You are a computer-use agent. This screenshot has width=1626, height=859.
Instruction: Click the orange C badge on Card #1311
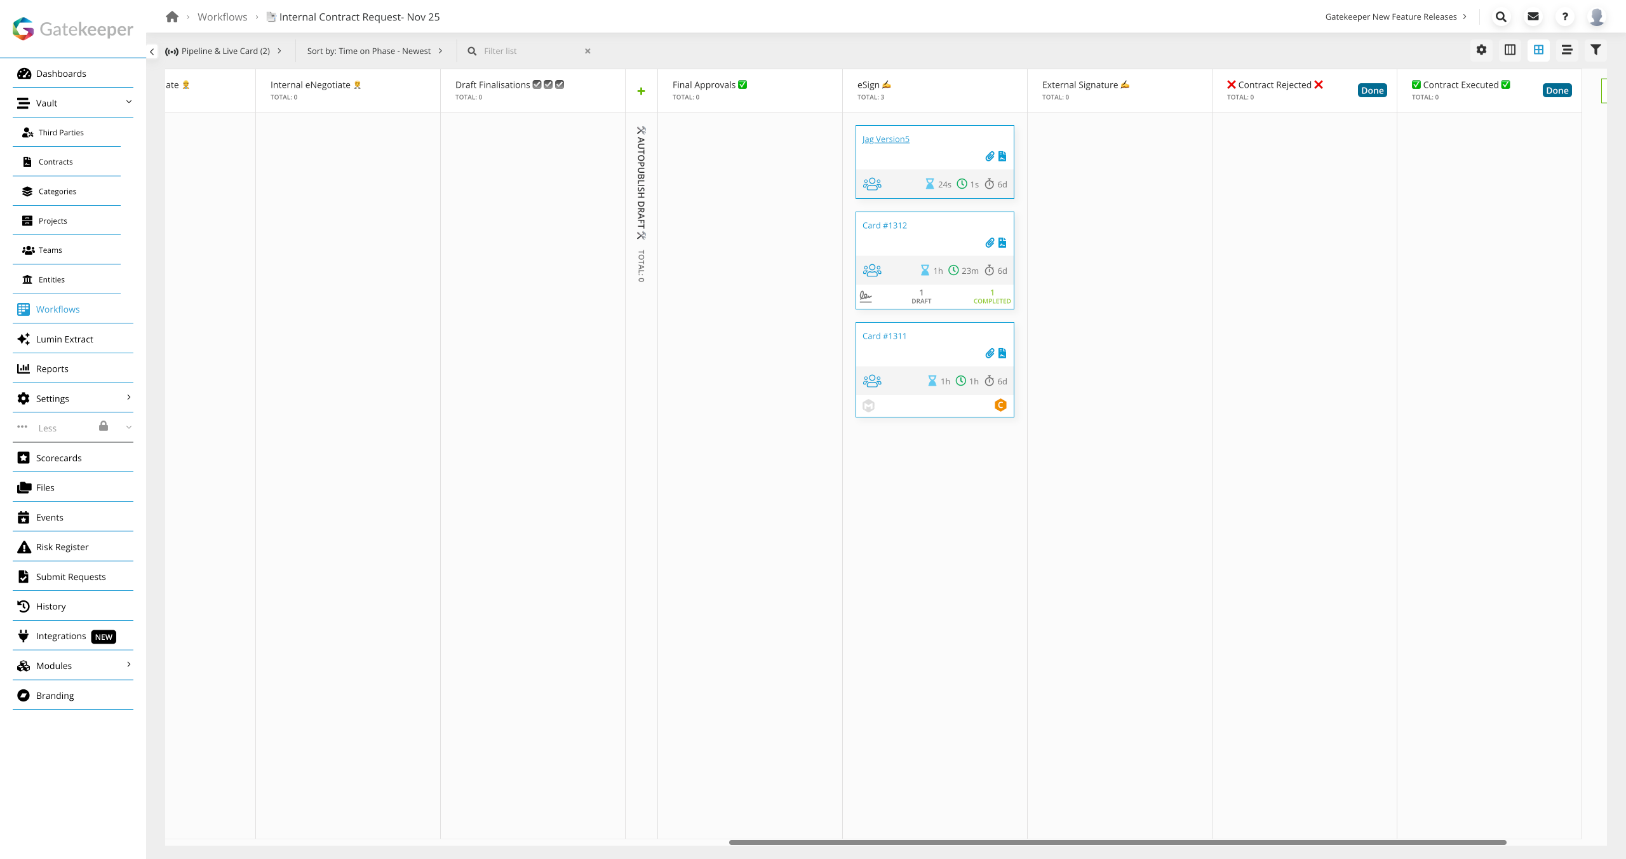1000,405
